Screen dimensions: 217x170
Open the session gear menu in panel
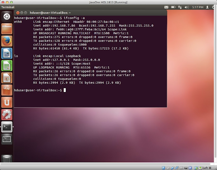point(213,7)
